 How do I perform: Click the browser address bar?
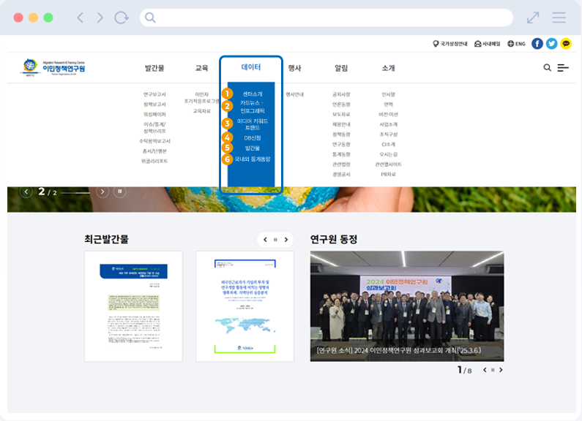(x=326, y=18)
